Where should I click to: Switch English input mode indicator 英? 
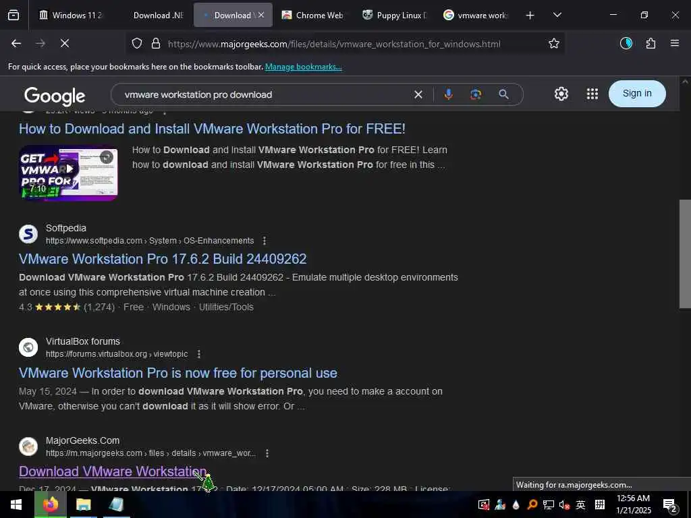point(581,505)
